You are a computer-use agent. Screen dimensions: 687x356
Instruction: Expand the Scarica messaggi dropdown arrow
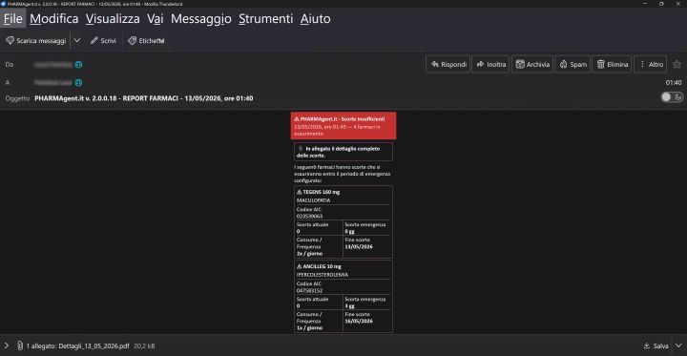coord(76,40)
